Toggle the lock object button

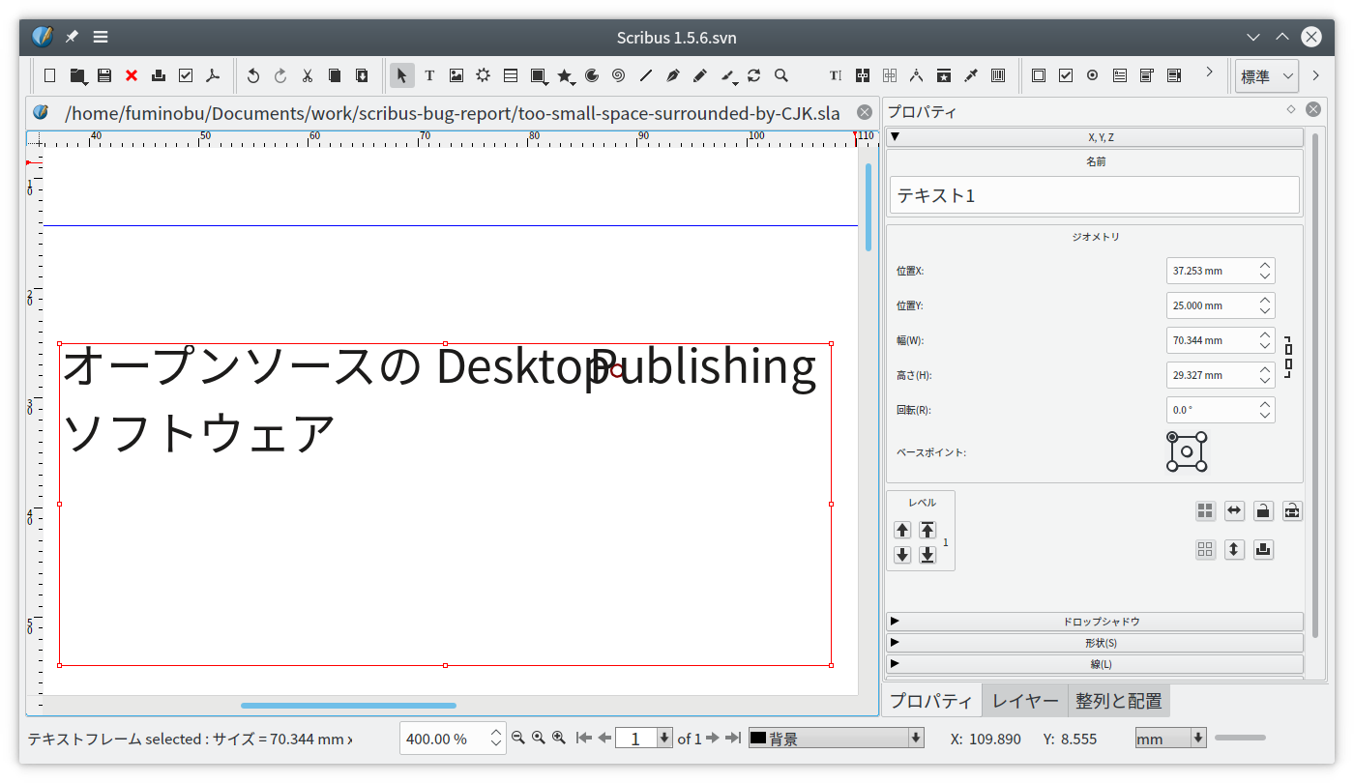point(1262,511)
